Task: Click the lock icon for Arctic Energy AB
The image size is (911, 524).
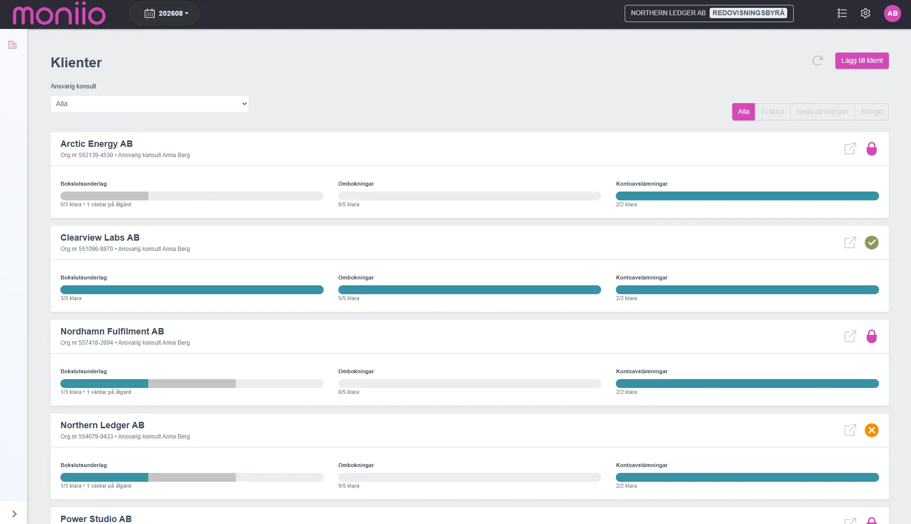Action: coord(872,148)
